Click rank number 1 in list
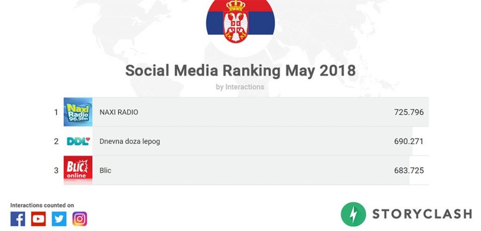Screen dimensions: 481x231 click(56, 112)
